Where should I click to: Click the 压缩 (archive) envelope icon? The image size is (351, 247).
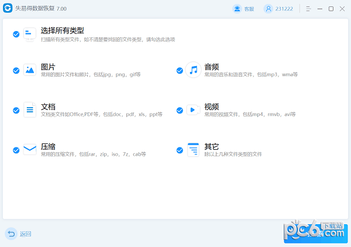click(x=30, y=150)
